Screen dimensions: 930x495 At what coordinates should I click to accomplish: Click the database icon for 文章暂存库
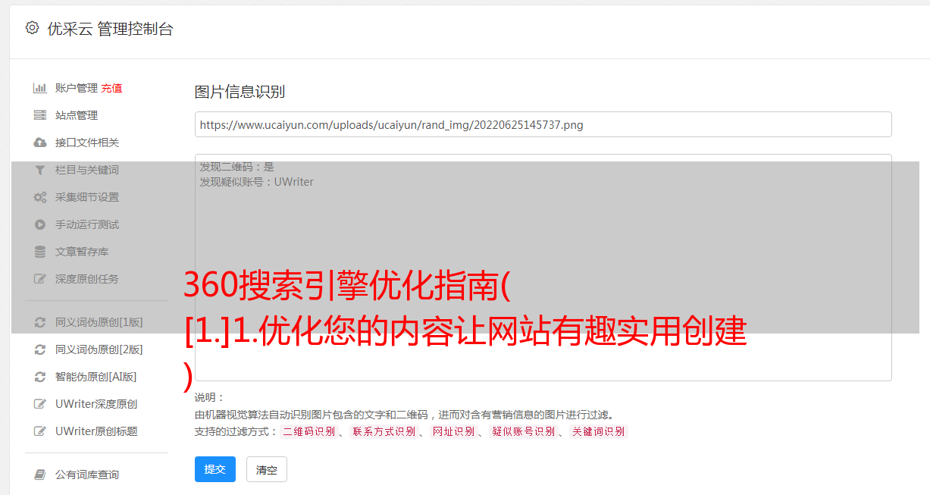click(40, 252)
